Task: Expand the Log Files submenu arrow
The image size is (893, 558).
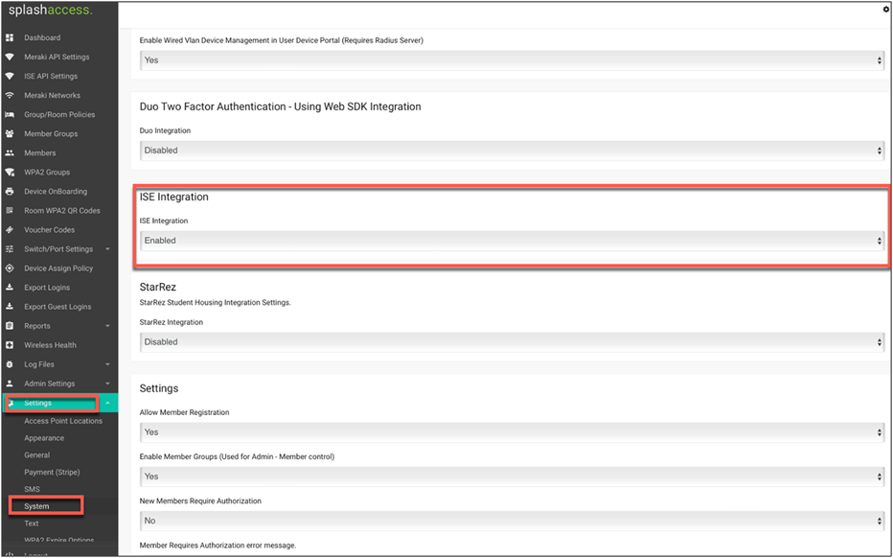Action: (107, 364)
